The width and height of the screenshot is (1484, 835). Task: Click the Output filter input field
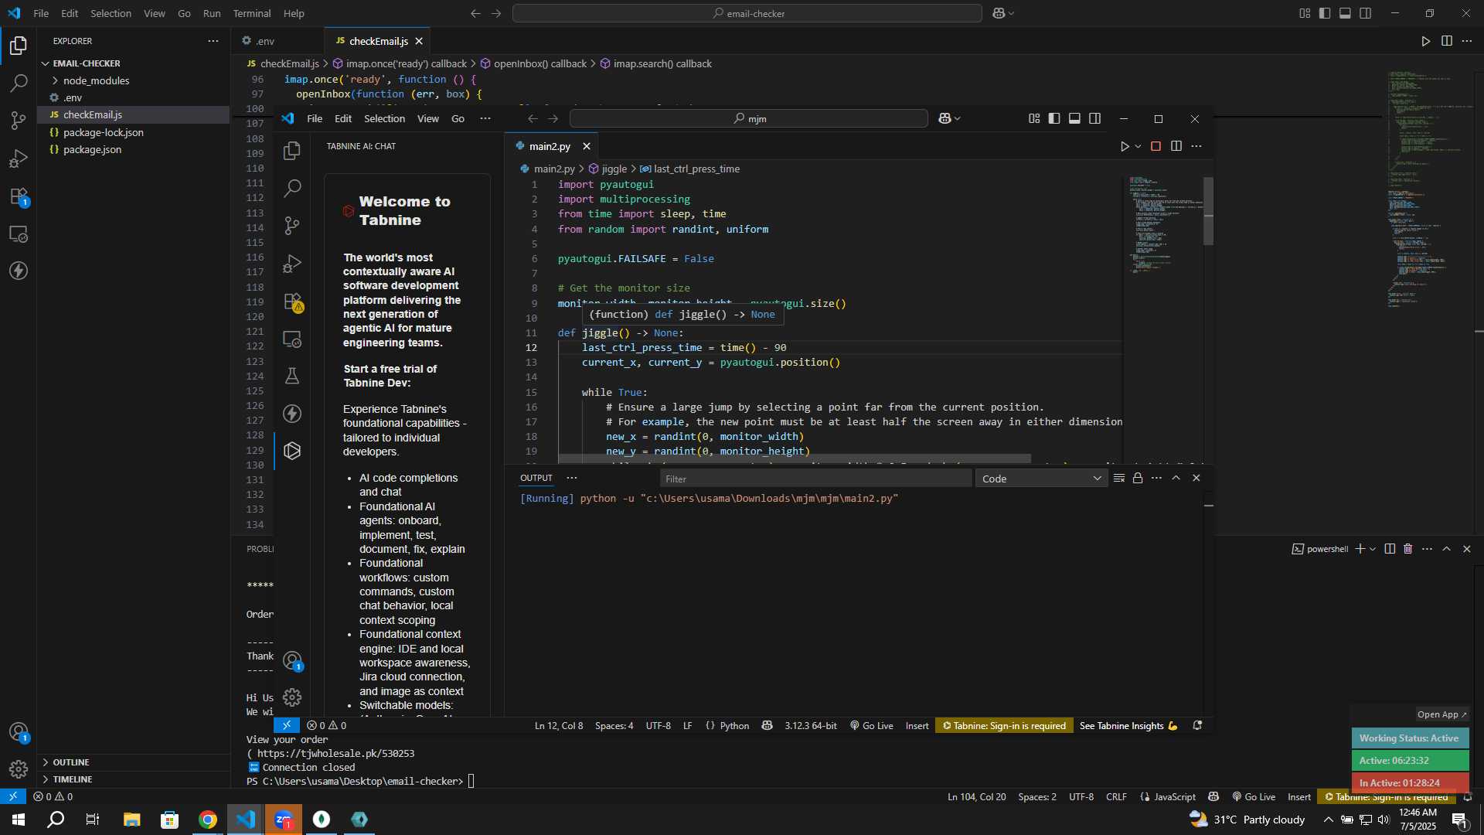(x=815, y=479)
